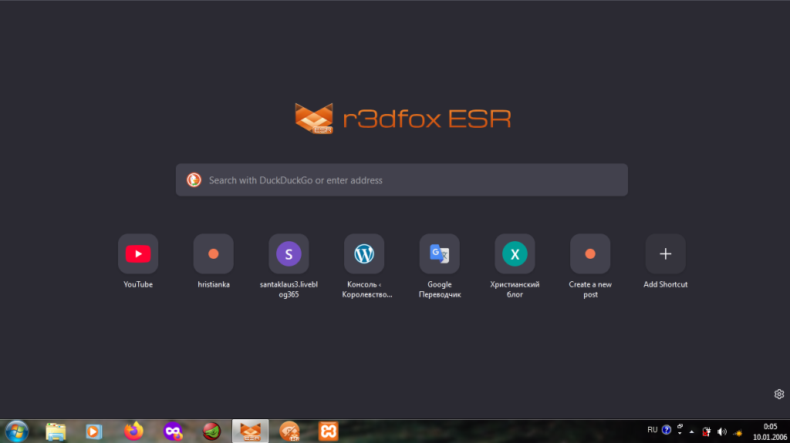Open new tab personalize gear settings
The height and width of the screenshot is (443, 790).
[x=779, y=394]
